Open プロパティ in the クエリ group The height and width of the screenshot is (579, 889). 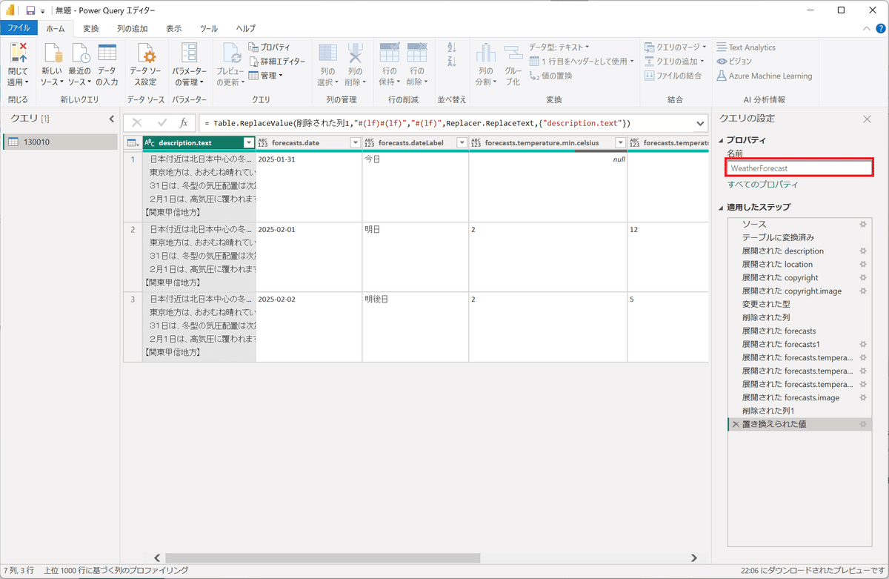[x=270, y=47]
